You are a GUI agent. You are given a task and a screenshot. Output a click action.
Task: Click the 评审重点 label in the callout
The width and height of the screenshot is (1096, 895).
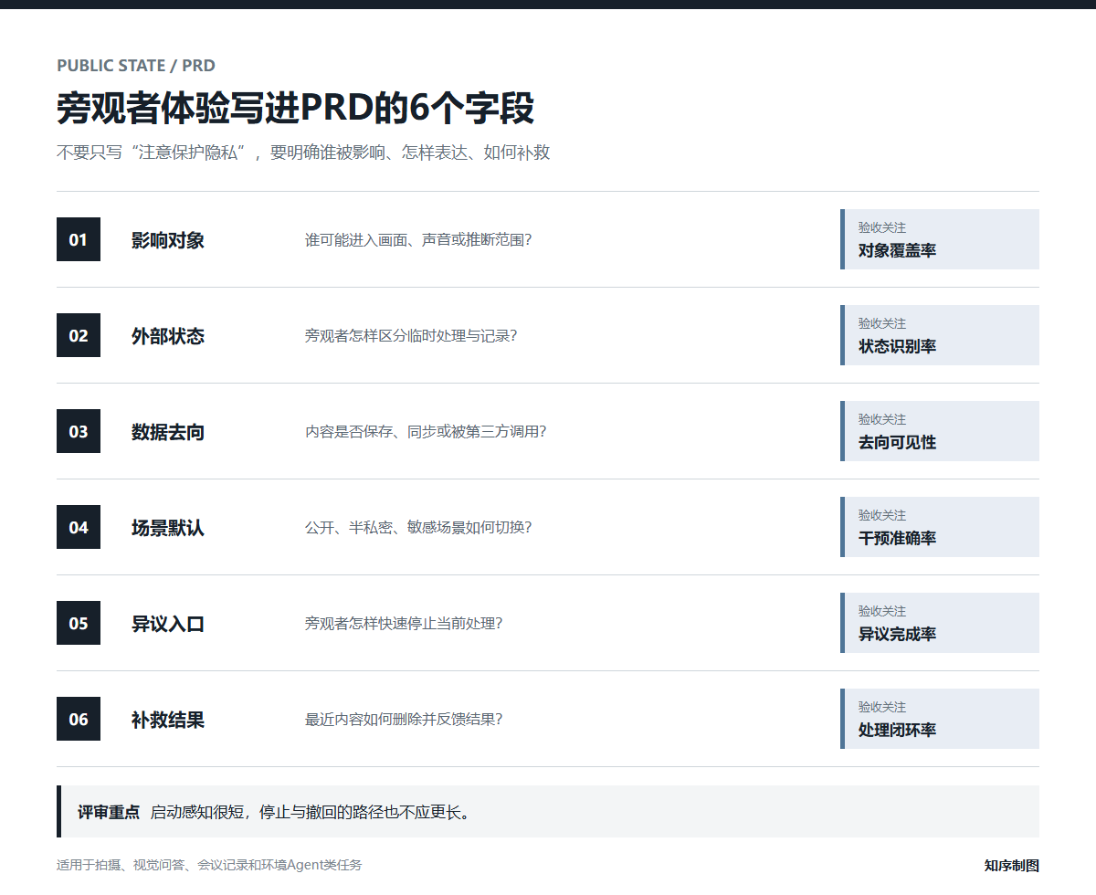click(x=109, y=812)
